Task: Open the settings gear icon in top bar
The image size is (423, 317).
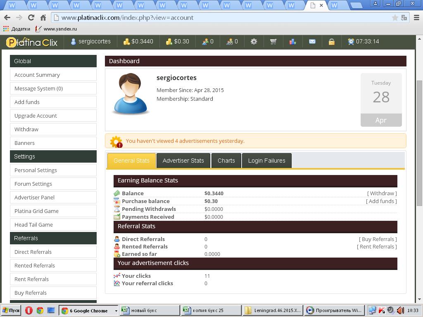Action: [x=254, y=42]
